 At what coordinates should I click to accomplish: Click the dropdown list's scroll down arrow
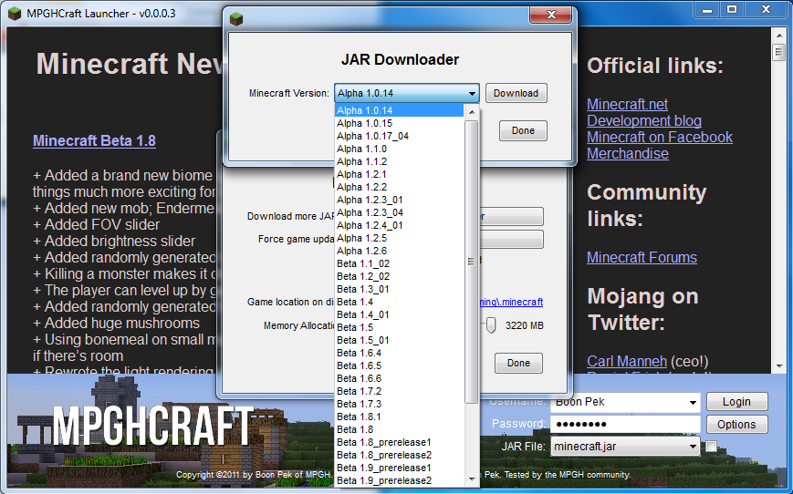[x=472, y=479]
